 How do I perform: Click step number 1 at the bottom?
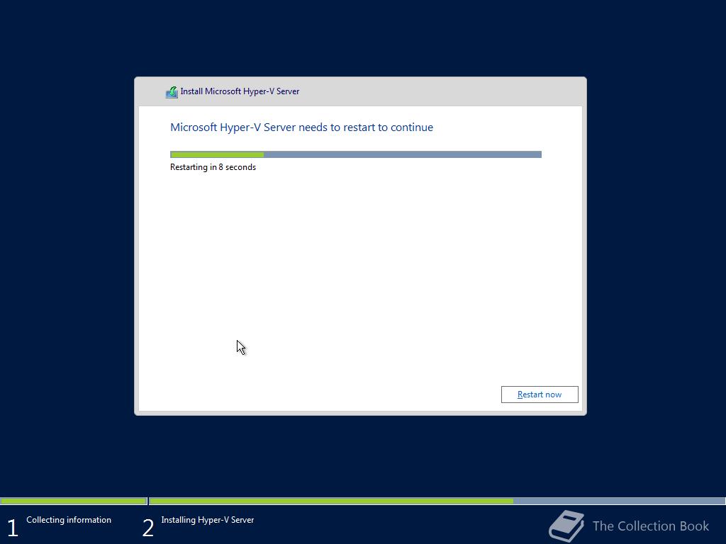[x=13, y=528]
